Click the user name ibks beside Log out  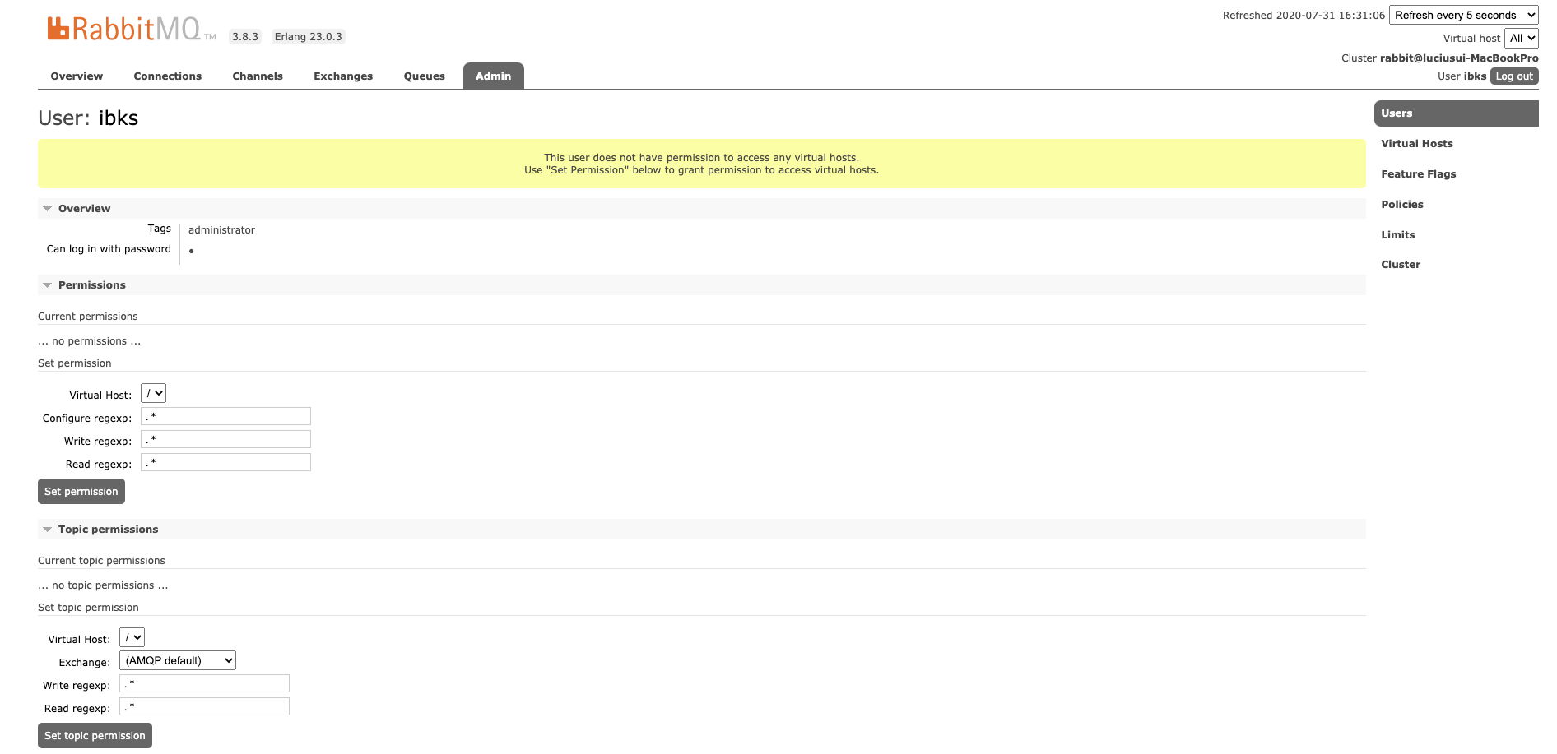(1475, 76)
